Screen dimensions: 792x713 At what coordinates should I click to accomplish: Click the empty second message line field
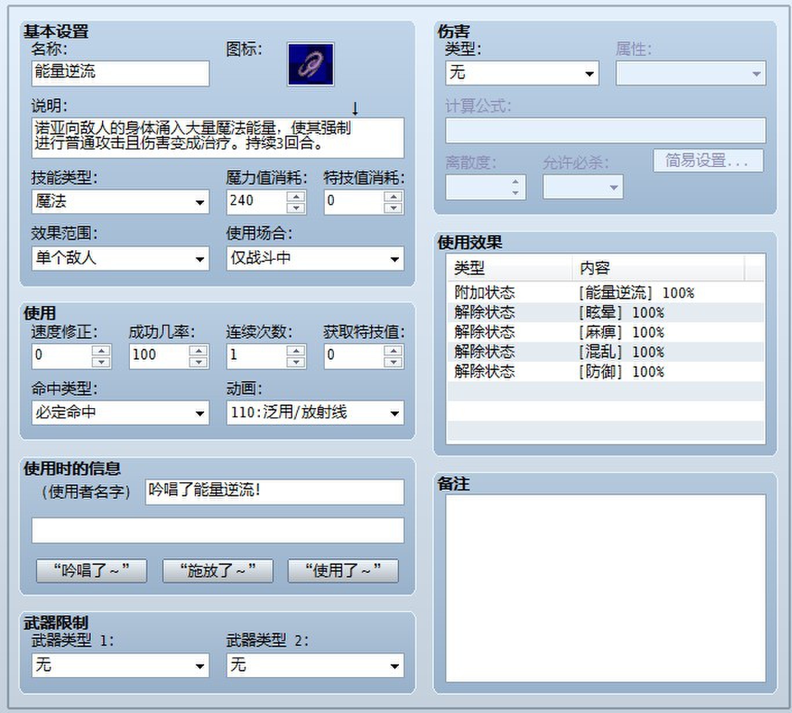point(218,530)
